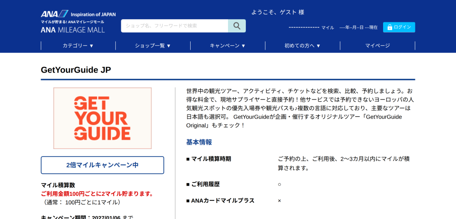
Task: Expand the ショップ一覧 dropdown menu
Action: coord(153,46)
